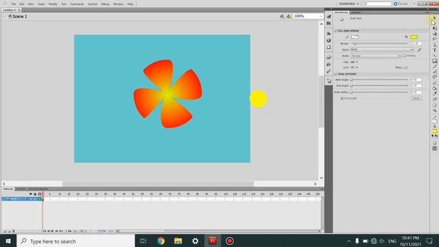Open the Essentials workspace dropdown
The height and width of the screenshot is (247, 439).
[348, 4]
